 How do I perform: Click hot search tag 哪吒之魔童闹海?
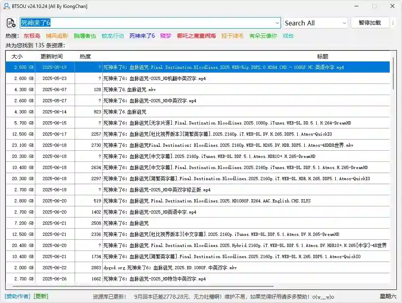pyautogui.click(x=196, y=36)
